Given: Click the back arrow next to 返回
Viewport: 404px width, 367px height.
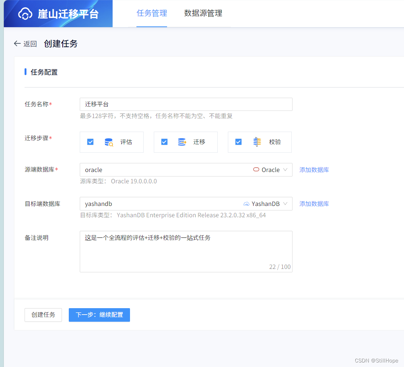Looking at the screenshot, I should click(17, 43).
